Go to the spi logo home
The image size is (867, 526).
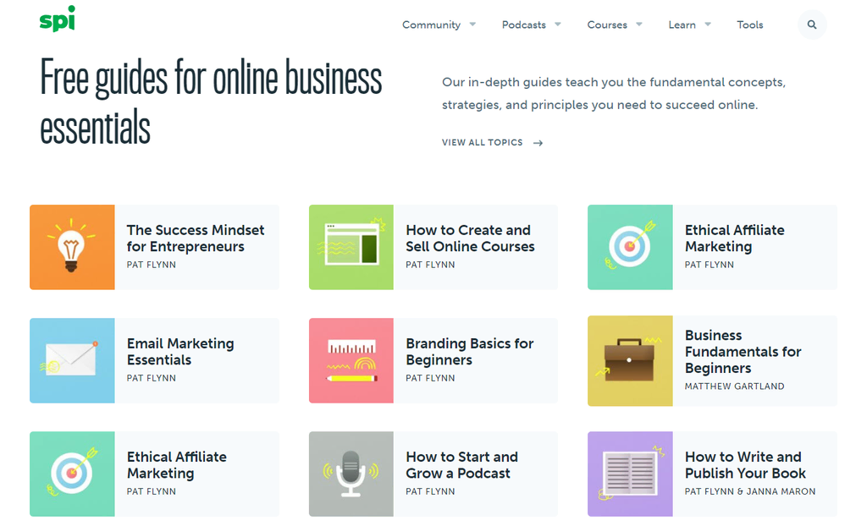58,19
